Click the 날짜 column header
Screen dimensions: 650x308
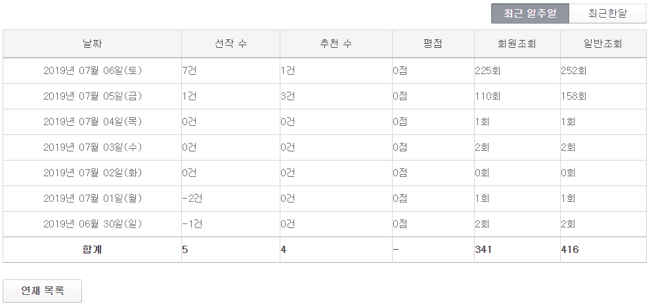pyautogui.click(x=93, y=44)
